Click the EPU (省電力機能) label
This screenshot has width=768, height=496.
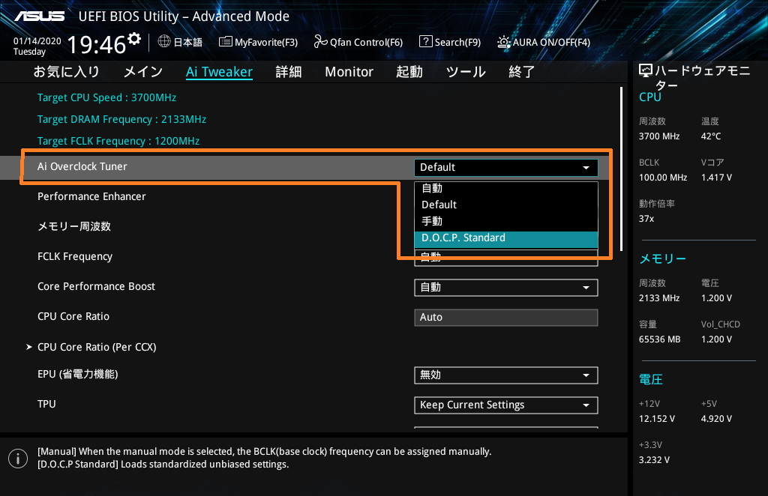tap(78, 374)
